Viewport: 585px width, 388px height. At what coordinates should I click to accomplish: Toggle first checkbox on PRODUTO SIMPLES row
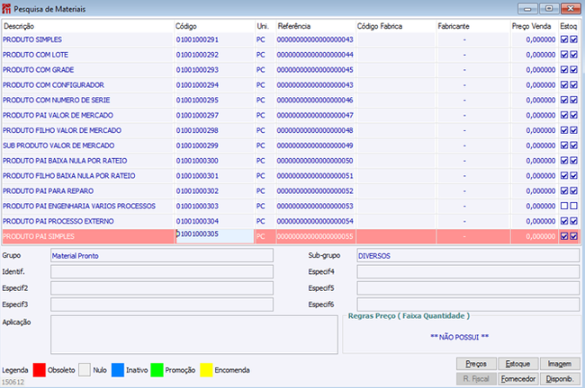tap(564, 40)
